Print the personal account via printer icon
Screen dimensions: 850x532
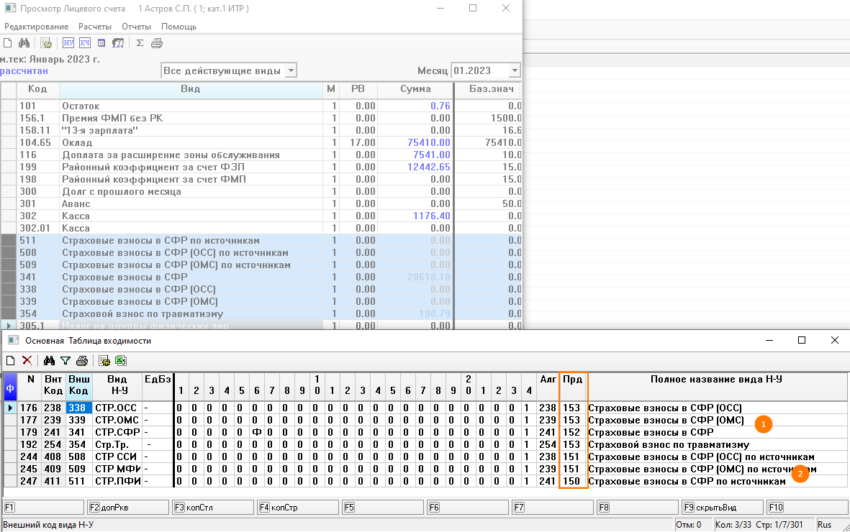coord(157,43)
